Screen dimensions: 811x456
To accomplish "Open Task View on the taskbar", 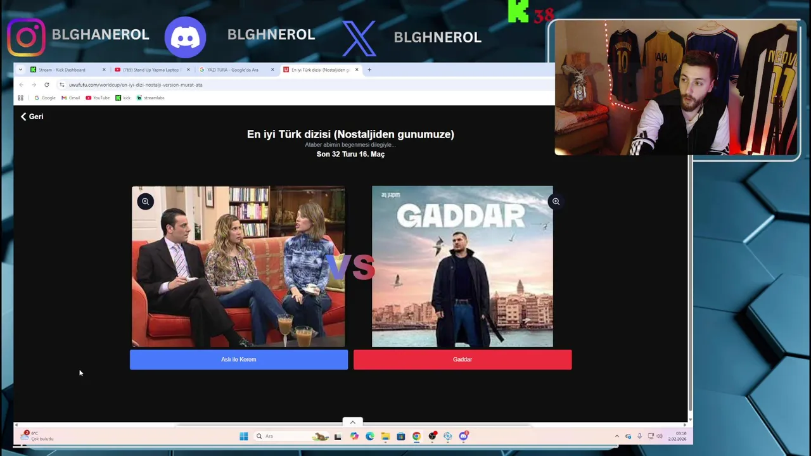I will pyautogui.click(x=338, y=436).
